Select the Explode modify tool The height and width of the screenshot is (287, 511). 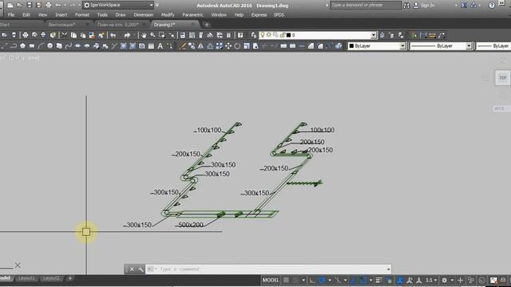[x=339, y=46]
